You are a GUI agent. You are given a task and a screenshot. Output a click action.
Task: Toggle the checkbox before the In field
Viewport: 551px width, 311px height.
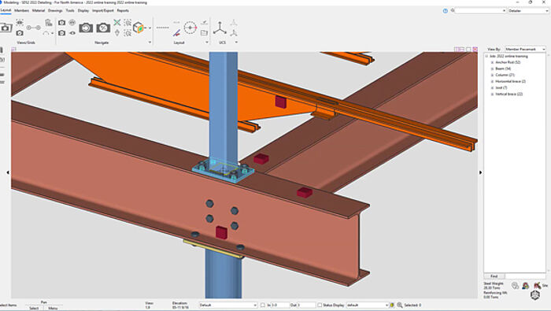click(x=262, y=305)
